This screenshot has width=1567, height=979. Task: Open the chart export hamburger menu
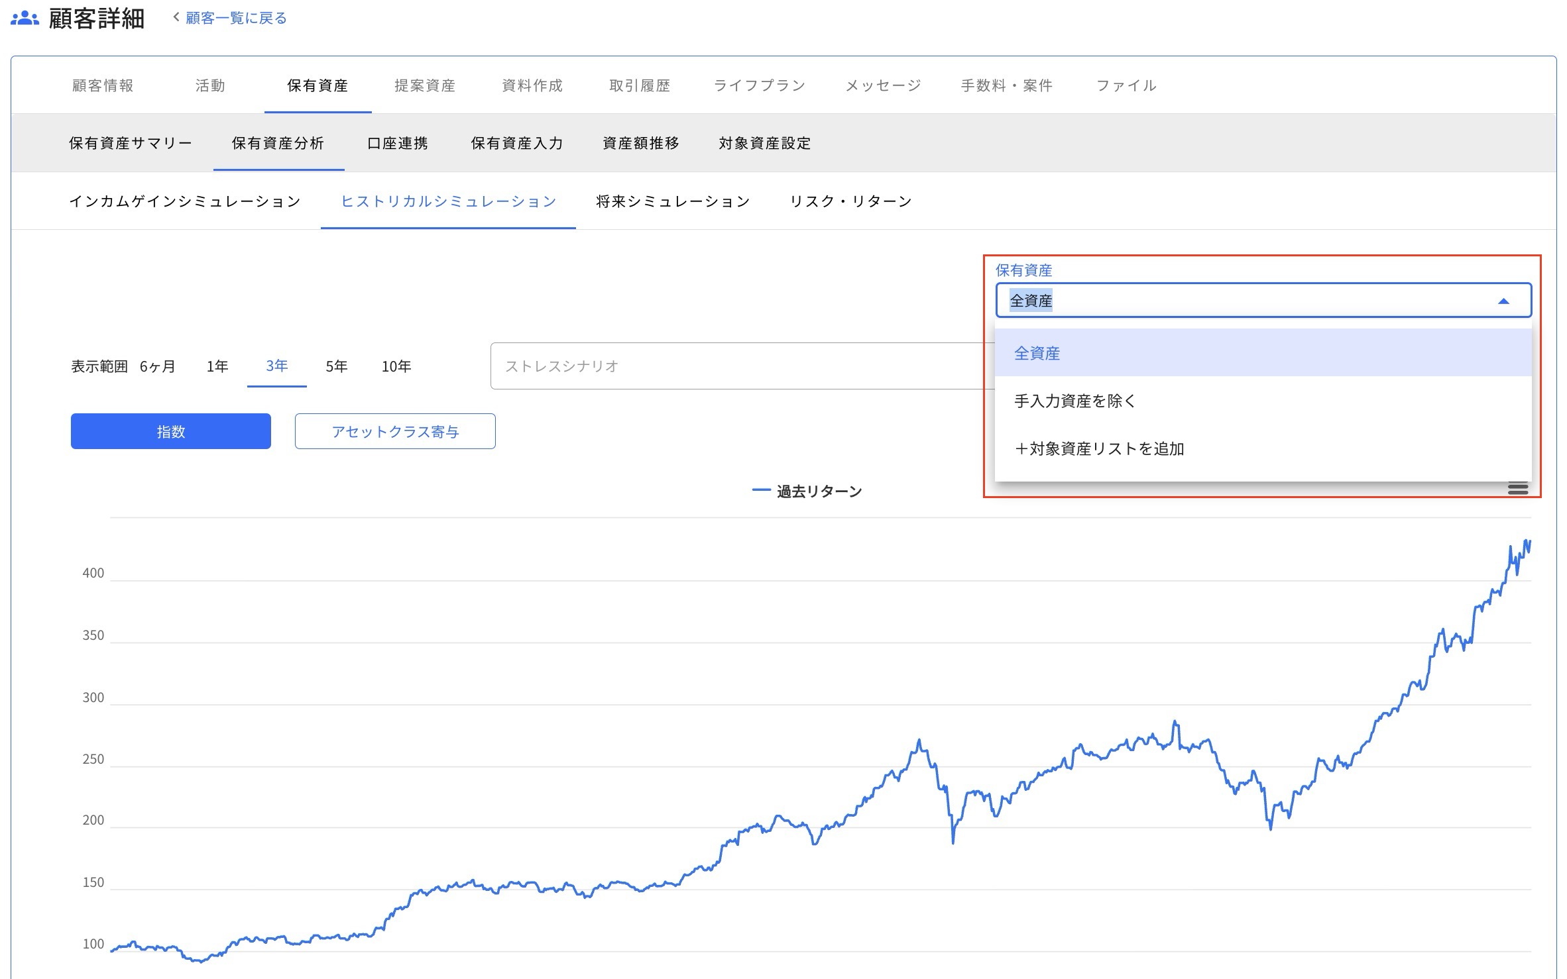pyautogui.click(x=1518, y=489)
